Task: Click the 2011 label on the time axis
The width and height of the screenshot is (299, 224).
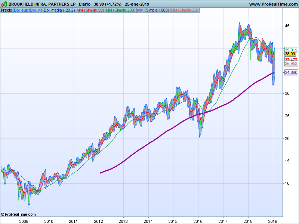Action: point(74,221)
